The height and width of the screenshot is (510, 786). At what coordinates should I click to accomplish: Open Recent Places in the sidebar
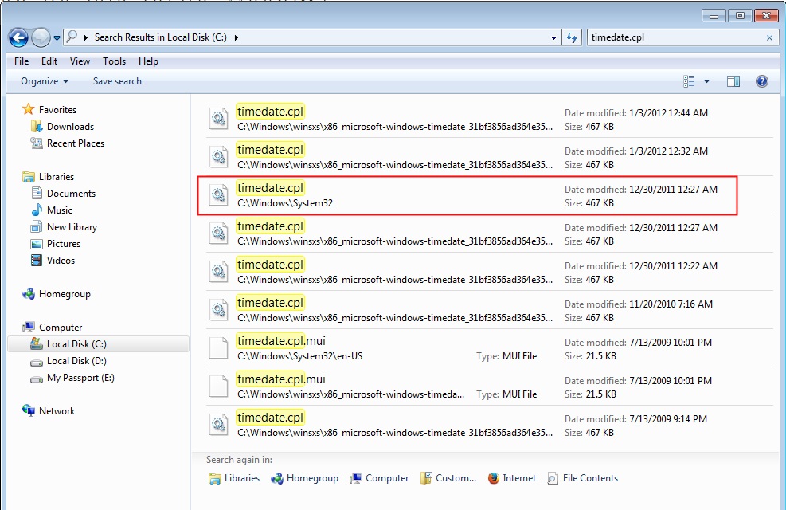[76, 143]
